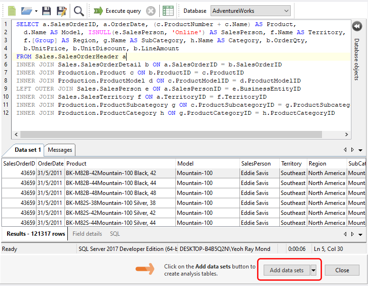
Task: Click the Add data sets button
Action: point(286,270)
